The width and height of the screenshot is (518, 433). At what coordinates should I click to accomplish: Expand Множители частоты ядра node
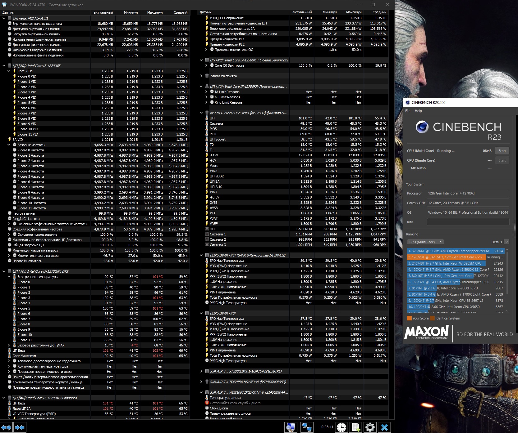[9, 256]
